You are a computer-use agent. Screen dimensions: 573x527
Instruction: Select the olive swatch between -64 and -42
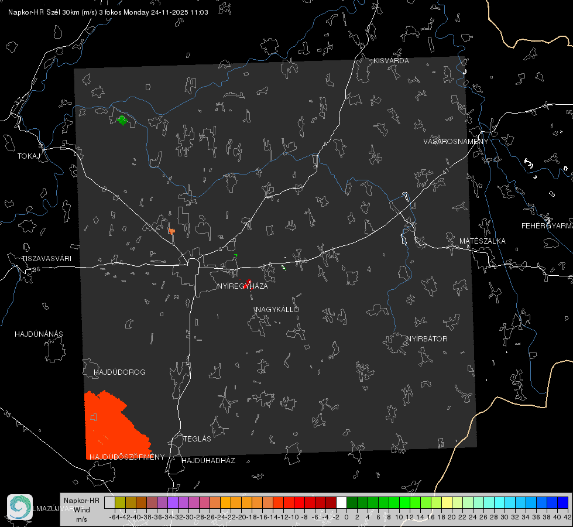pyautogui.click(x=120, y=502)
